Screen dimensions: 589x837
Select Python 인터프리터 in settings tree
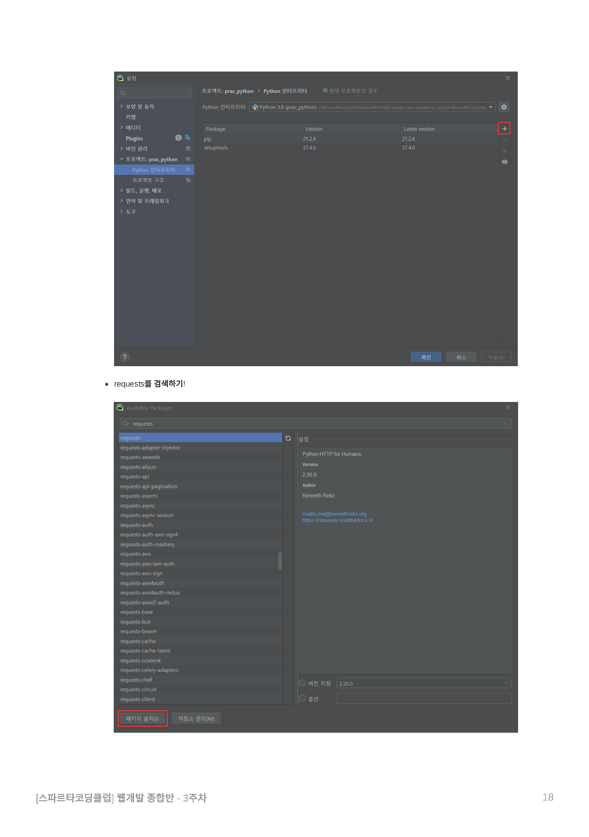154,170
